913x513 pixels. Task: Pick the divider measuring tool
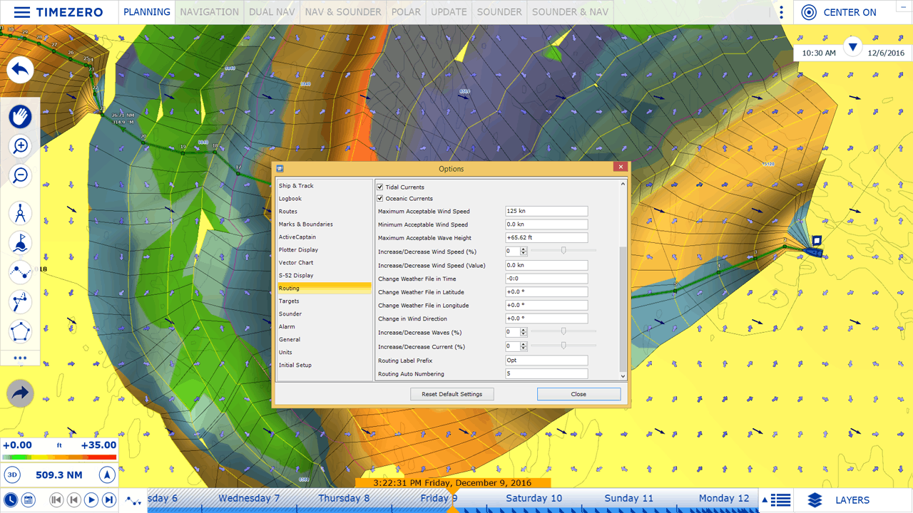(21, 213)
